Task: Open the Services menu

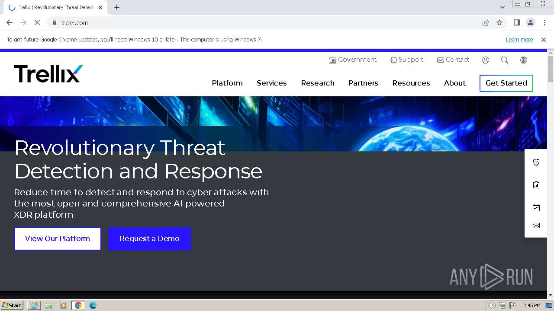Action: 272,83
